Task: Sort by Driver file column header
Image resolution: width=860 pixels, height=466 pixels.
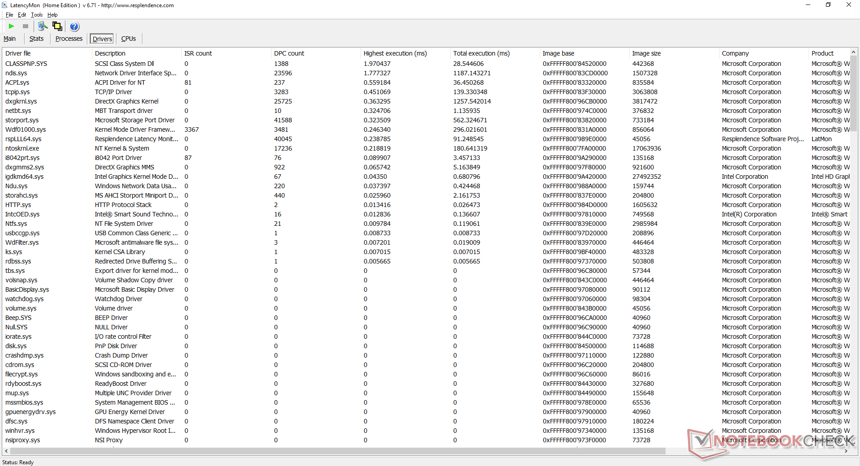Action: [47, 53]
